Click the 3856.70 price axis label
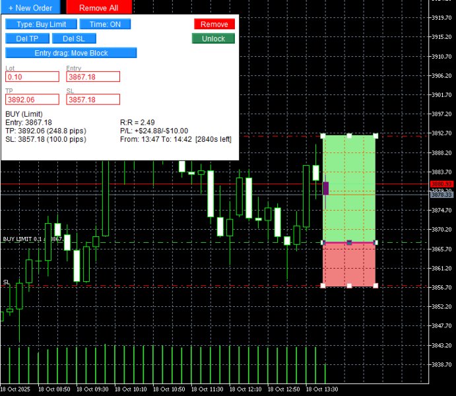Image resolution: width=456 pixels, height=396 pixels. pyautogui.click(x=441, y=287)
